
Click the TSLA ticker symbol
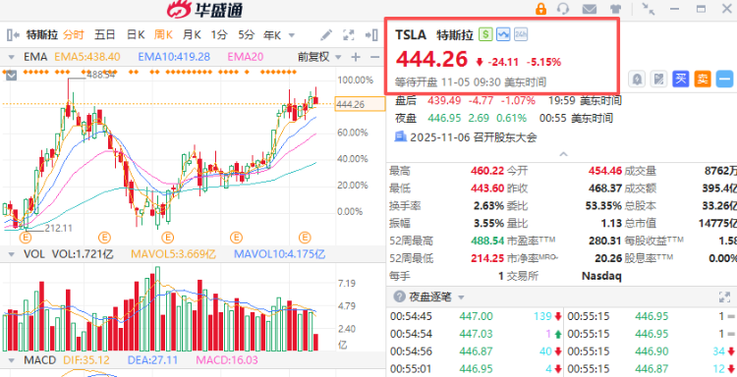click(x=411, y=34)
